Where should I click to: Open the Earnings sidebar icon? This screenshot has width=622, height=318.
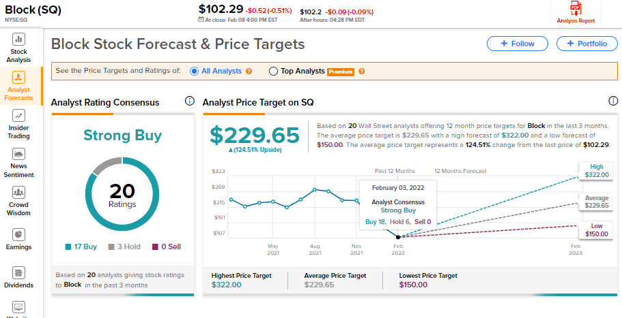(19, 235)
